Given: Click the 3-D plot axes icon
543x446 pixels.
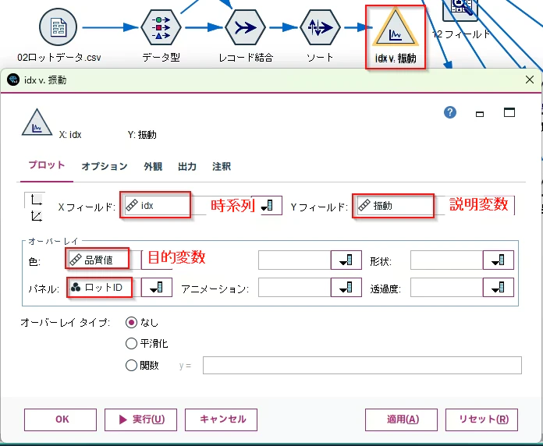Looking at the screenshot, I should point(36,216).
